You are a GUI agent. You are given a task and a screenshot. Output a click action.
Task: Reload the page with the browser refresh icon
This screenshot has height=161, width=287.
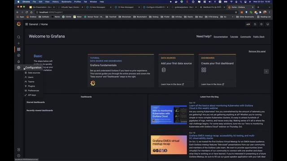tap(27, 12)
